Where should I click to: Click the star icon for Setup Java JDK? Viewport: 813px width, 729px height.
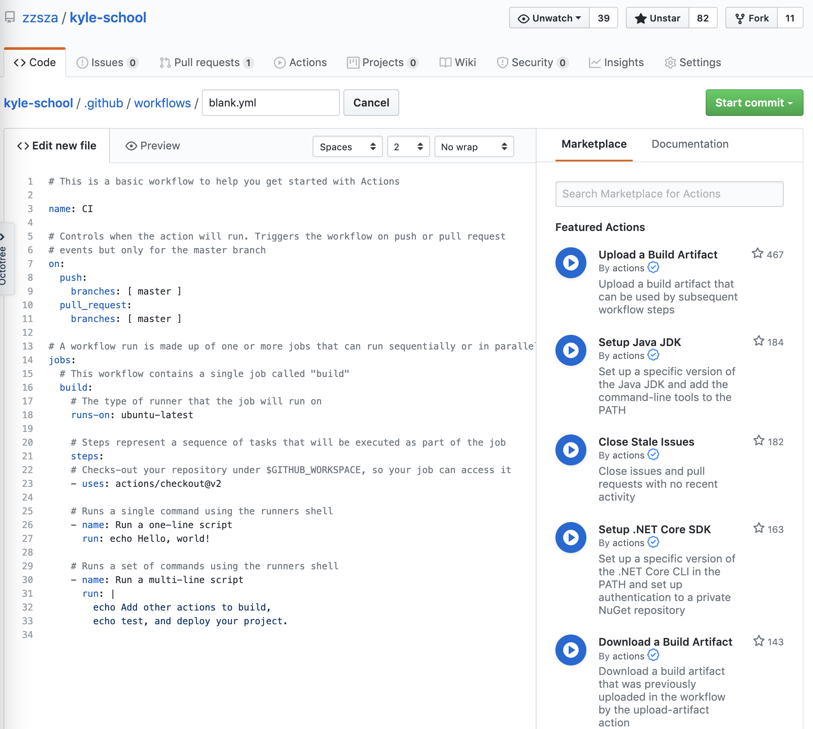click(758, 341)
